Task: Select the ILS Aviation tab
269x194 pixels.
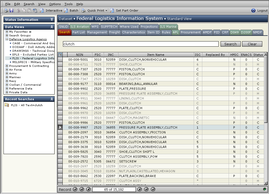Action: [80, 27]
